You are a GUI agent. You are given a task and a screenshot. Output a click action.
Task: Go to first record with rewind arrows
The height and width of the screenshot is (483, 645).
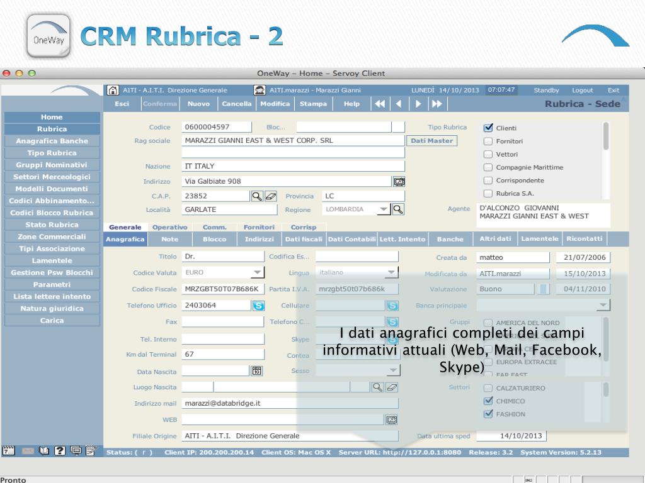tap(380, 104)
